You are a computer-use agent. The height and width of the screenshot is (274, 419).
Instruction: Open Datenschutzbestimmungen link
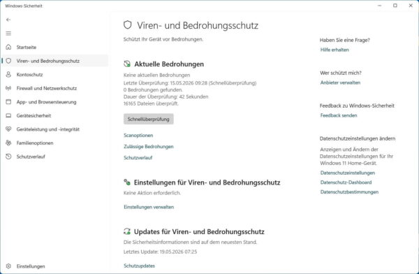[349, 192]
